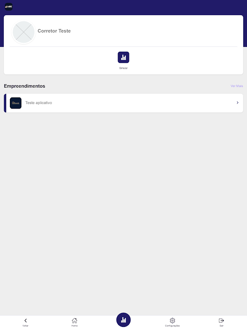Viewport: 247px width, 329px height.
Task: Click the blue accent bar of Teste aplicativo
Action: tap(5, 103)
